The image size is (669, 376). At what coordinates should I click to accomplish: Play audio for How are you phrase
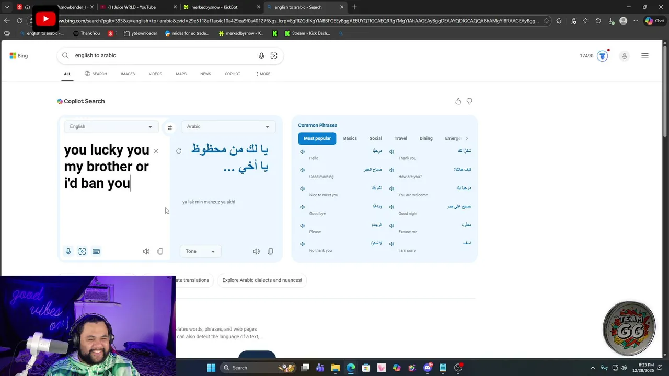click(391, 170)
